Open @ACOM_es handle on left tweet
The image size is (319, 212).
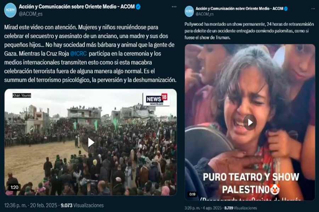coord(31,14)
